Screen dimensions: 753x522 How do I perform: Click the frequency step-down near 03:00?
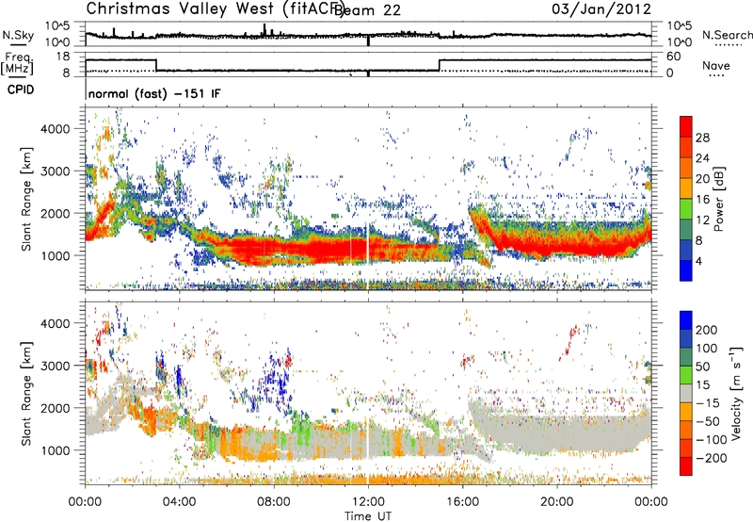tap(157, 65)
